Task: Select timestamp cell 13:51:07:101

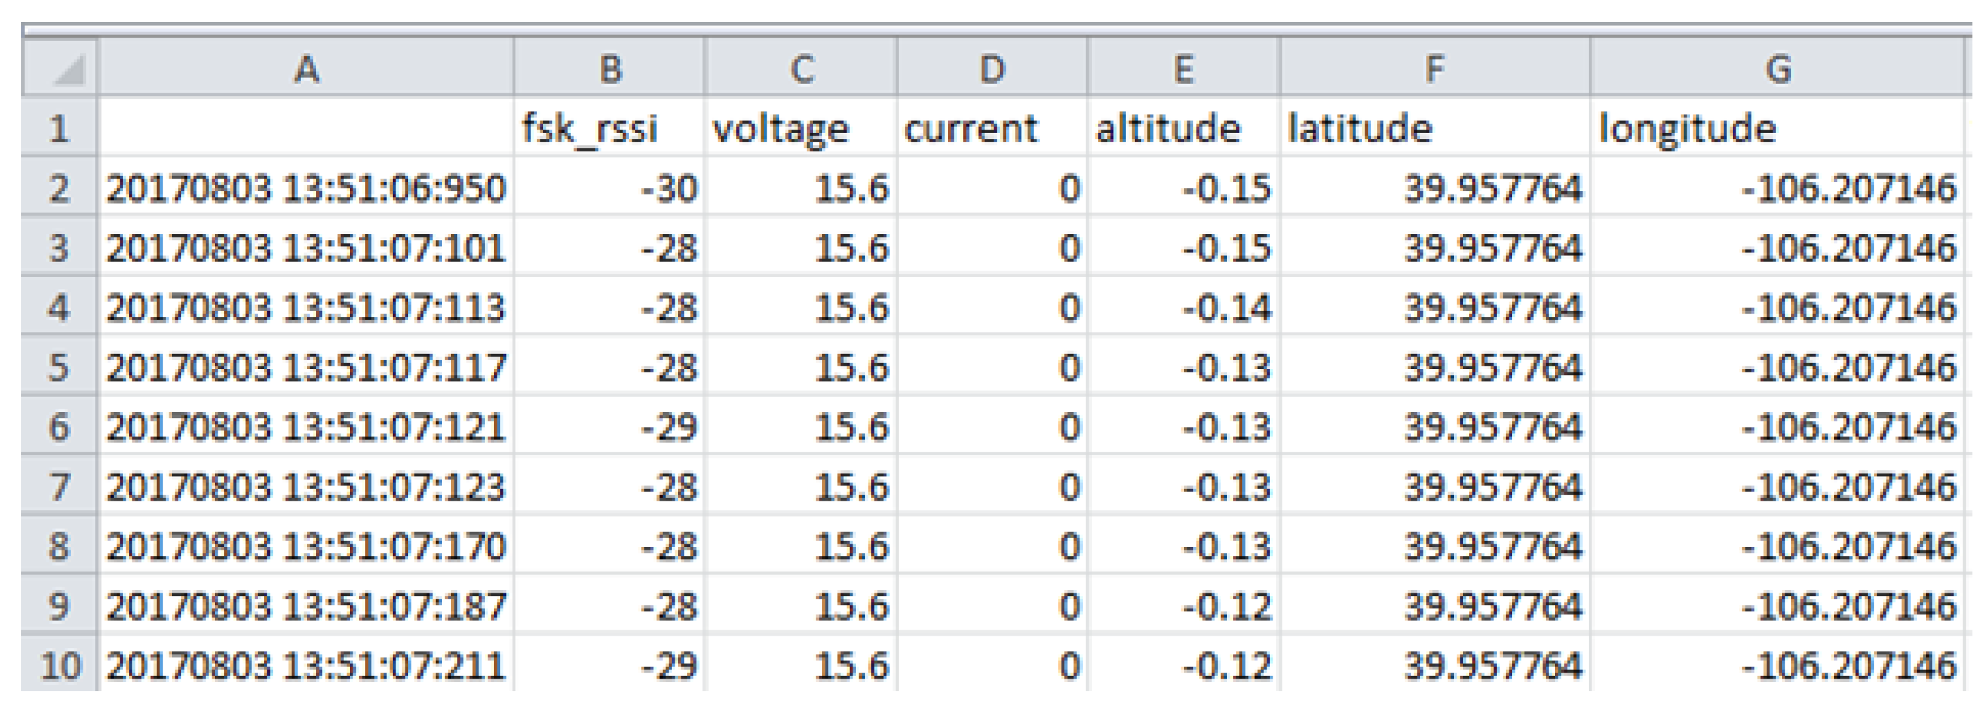Action: click(x=306, y=247)
